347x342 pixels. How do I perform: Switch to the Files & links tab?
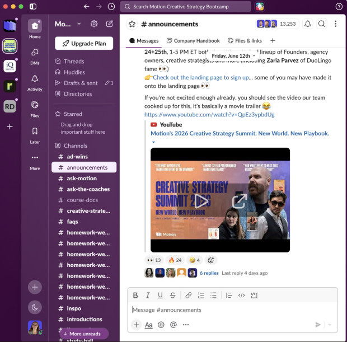click(245, 41)
